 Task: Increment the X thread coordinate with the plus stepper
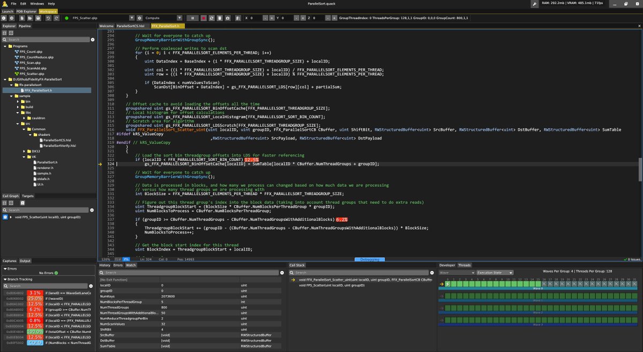(271, 18)
